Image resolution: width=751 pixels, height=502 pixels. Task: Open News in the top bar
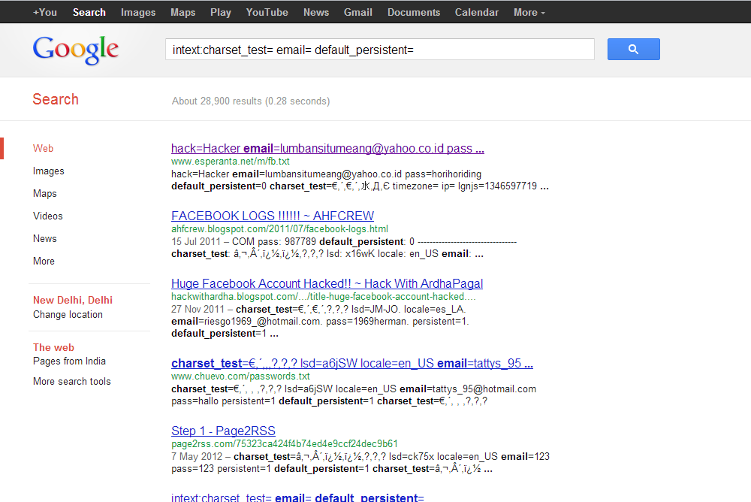316,13
